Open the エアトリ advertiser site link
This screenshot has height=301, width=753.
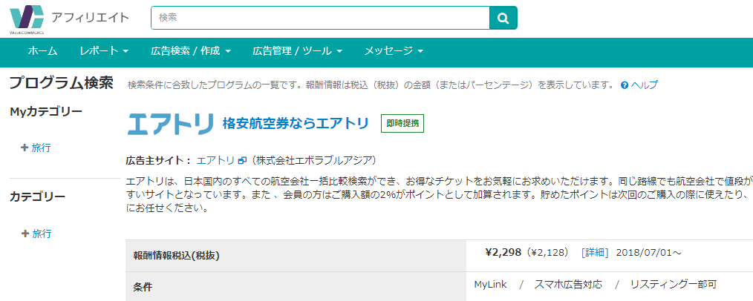215,160
